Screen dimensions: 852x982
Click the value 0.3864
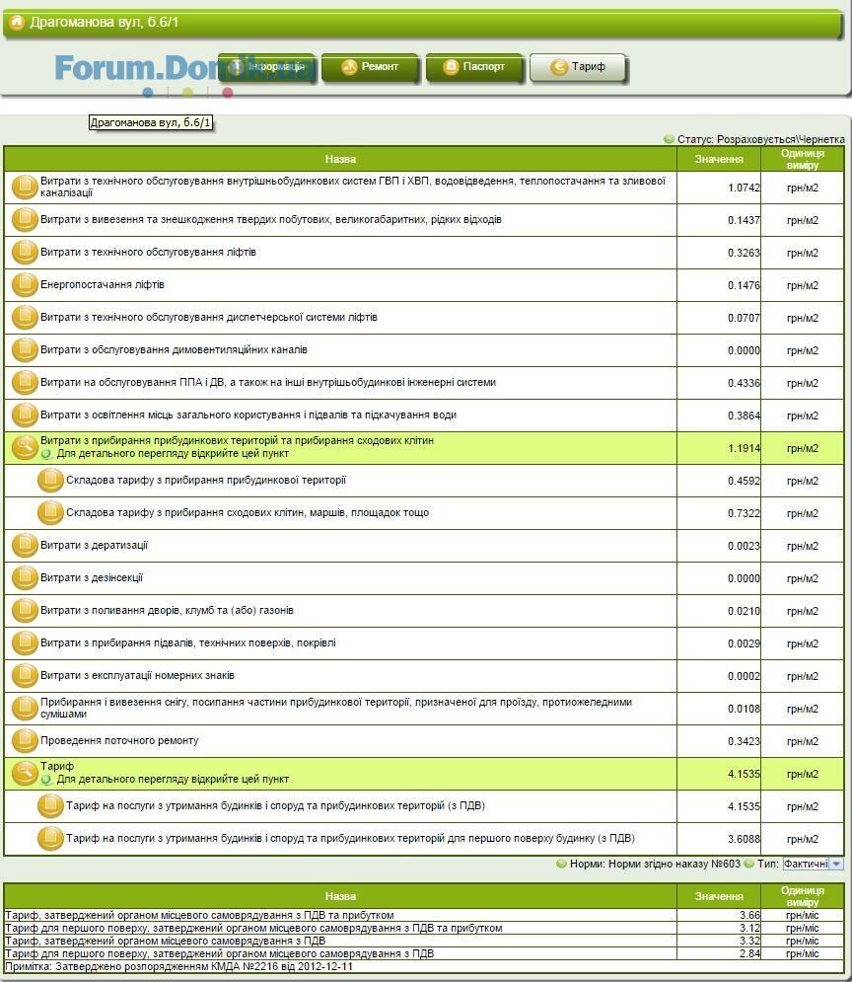click(x=744, y=415)
